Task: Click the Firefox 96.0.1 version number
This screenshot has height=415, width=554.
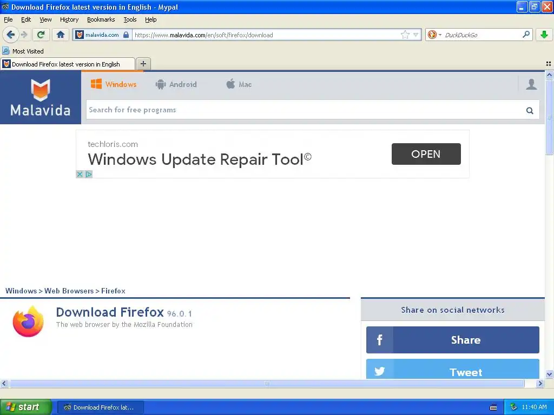Action: click(x=180, y=314)
